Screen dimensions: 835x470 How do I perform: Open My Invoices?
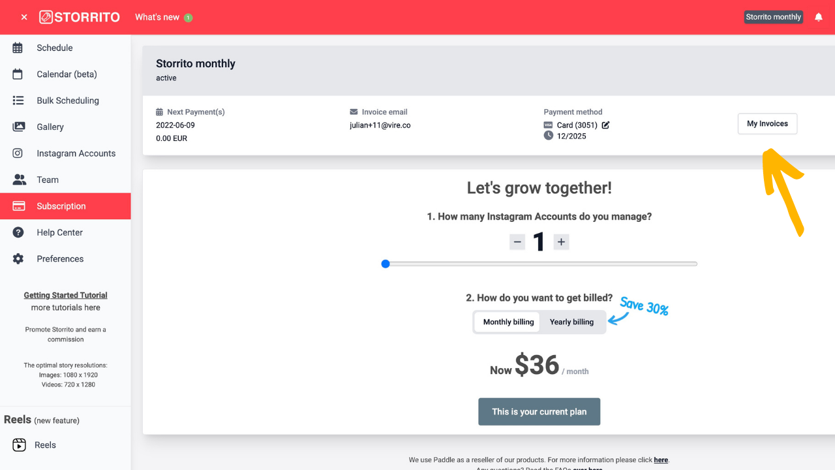(x=767, y=124)
